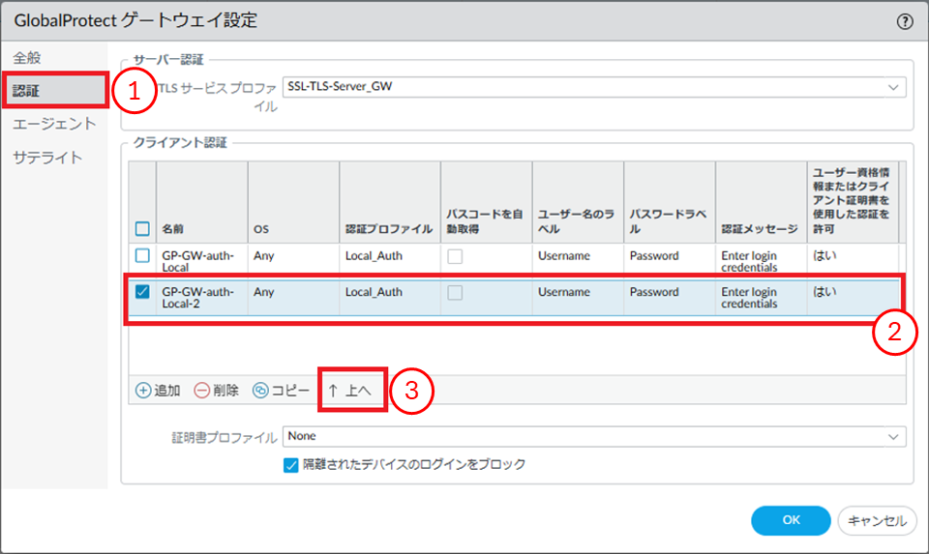
Task: Open the エージェント tab
Action: click(x=54, y=124)
